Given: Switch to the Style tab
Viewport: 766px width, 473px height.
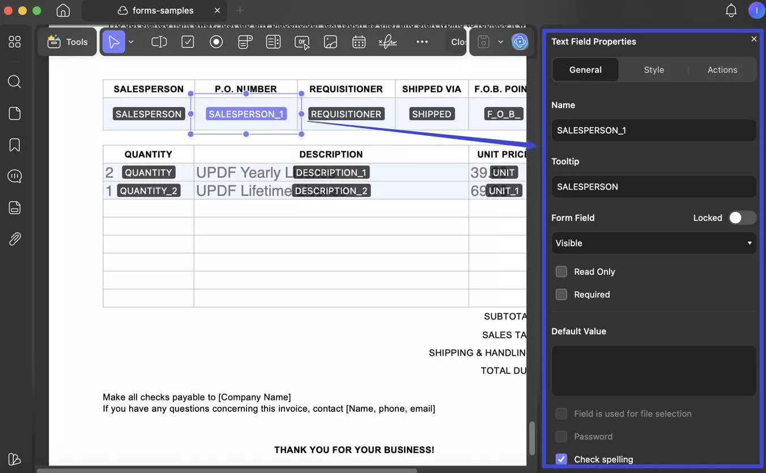Looking at the screenshot, I should click(x=653, y=70).
